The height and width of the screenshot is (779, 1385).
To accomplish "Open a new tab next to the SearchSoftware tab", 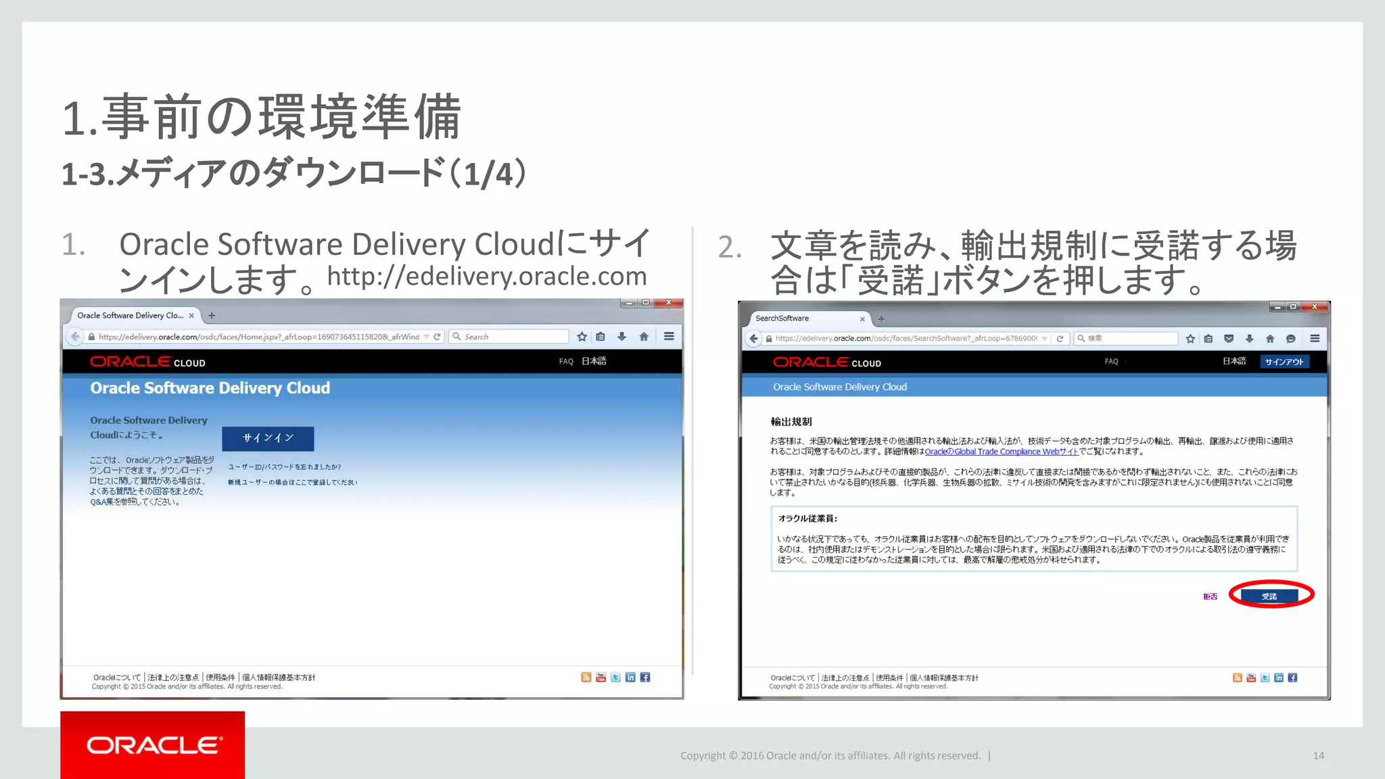I will click(x=881, y=318).
